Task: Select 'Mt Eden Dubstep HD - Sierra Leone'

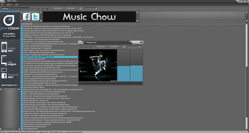Action: (x=36, y=100)
